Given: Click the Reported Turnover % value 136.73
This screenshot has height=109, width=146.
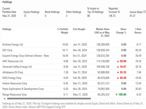Looking at the screenshot, I should click(x=112, y=16).
